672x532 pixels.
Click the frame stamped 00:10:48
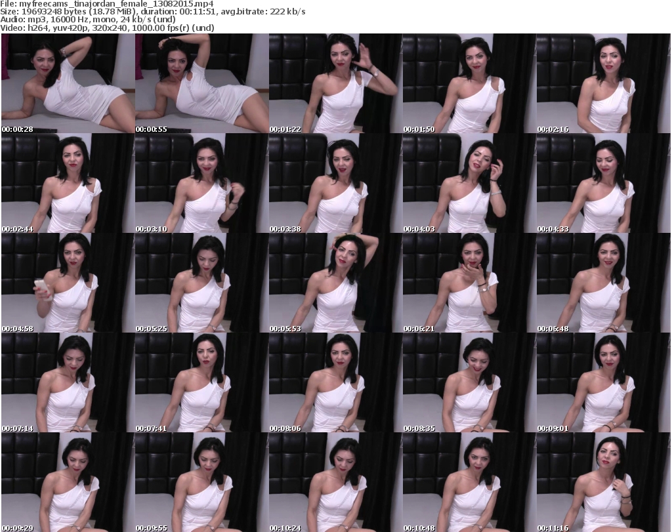point(469,482)
